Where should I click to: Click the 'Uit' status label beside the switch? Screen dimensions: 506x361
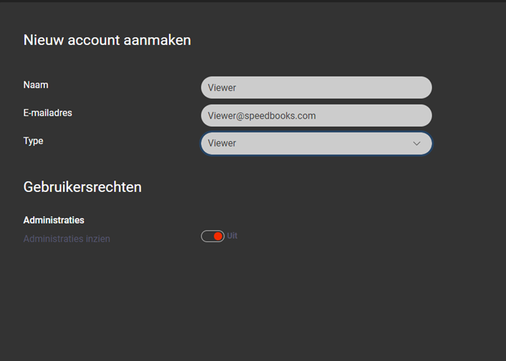[x=232, y=236]
